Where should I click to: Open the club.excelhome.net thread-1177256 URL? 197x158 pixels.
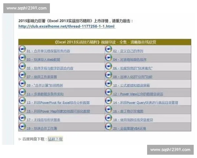(x=66, y=26)
